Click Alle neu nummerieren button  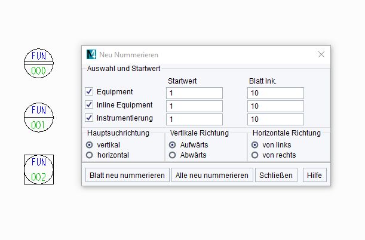coord(212,175)
